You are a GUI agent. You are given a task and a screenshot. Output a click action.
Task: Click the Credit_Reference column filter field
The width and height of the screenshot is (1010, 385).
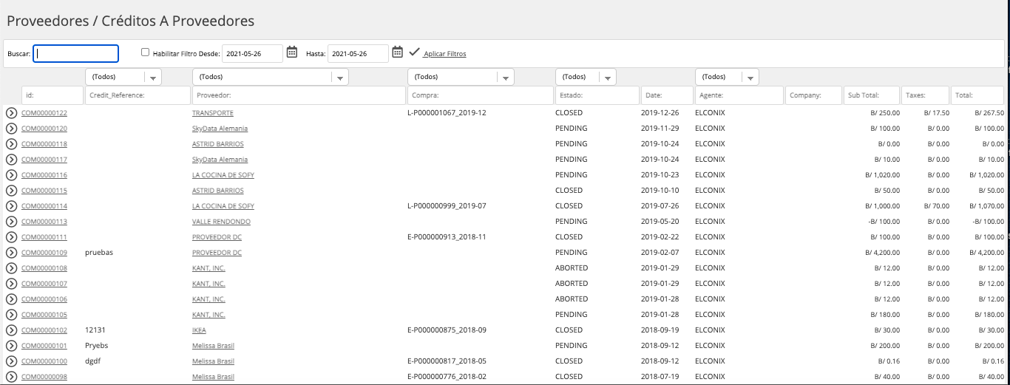(138, 95)
